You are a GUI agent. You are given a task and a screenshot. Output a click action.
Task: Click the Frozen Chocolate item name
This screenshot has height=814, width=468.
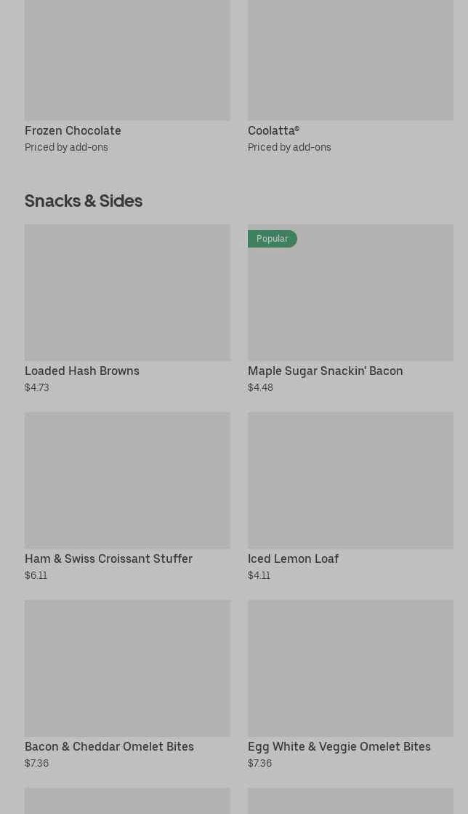pos(73,131)
